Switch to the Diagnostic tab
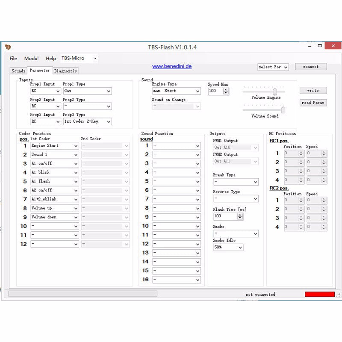Image resolution: width=342 pixels, height=342 pixels. [x=65, y=71]
